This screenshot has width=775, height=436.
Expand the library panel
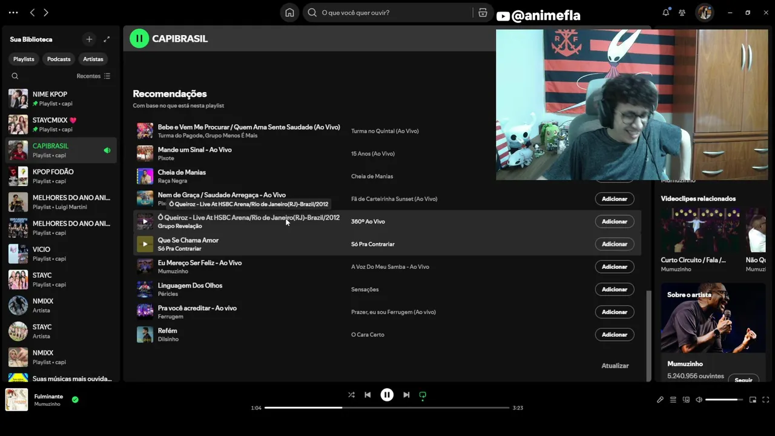[107, 39]
